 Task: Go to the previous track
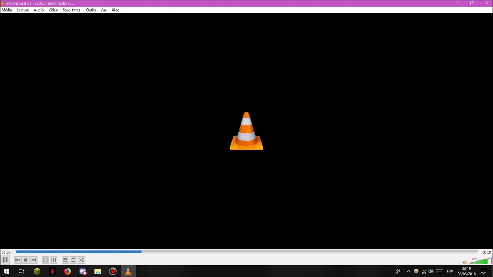pos(18,260)
